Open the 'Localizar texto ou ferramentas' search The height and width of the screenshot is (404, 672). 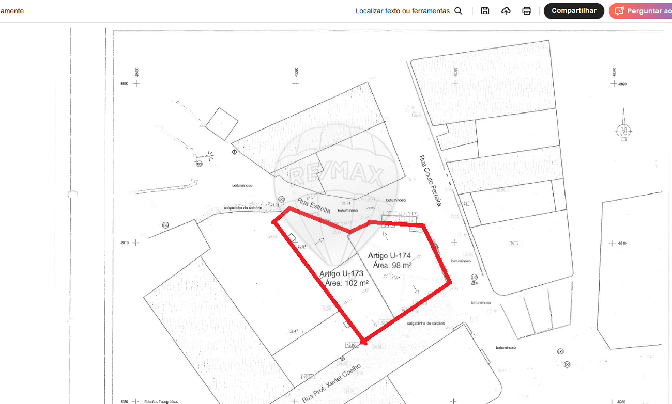tap(409, 11)
